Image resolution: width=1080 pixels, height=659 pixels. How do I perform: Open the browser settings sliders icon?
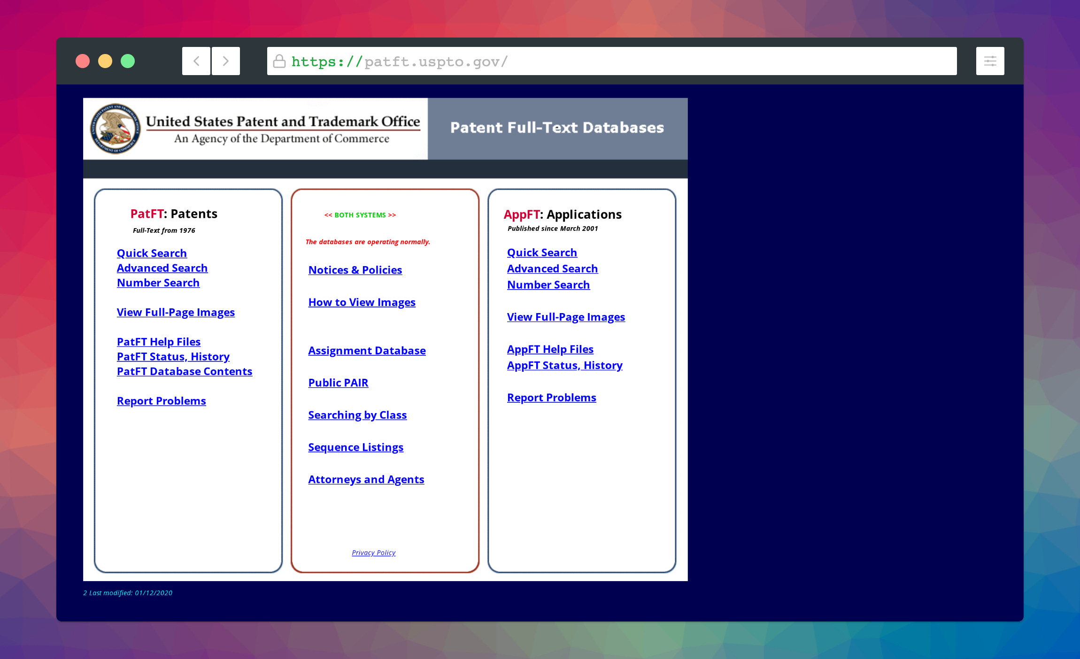tap(990, 61)
